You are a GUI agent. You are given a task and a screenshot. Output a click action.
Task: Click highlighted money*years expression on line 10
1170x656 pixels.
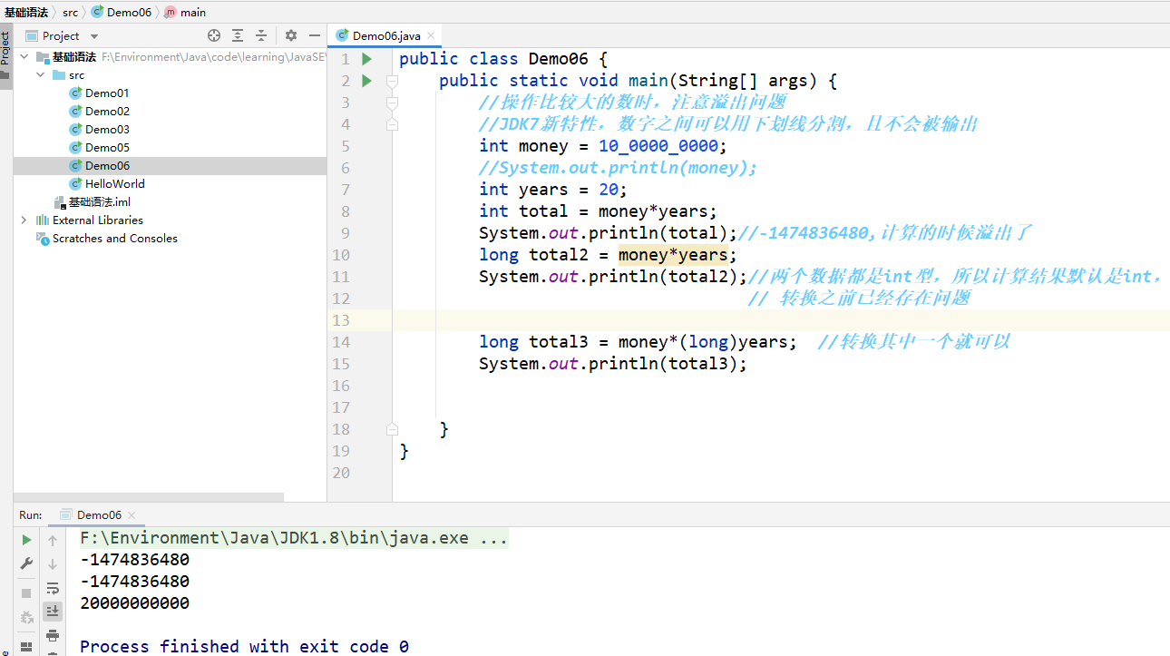673,255
